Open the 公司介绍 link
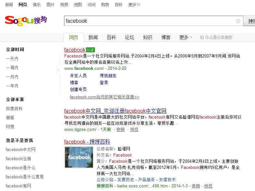The image size is (255, 191). click(105, 180)
